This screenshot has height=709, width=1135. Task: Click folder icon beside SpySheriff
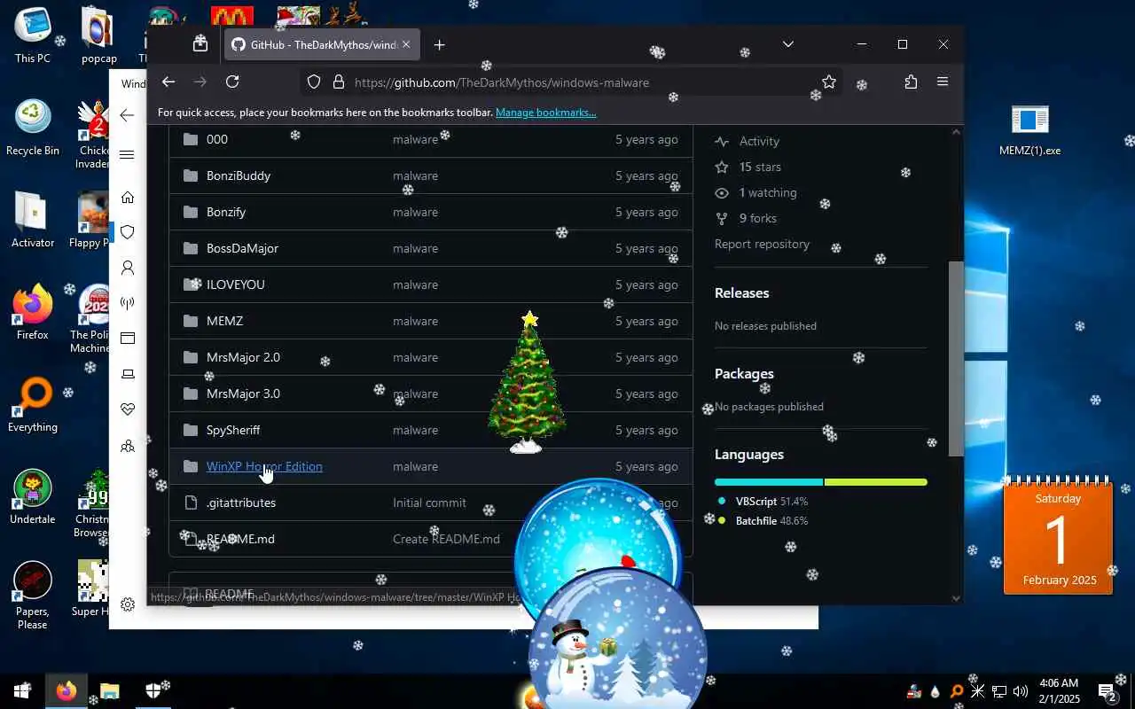[x=190, y=430]
